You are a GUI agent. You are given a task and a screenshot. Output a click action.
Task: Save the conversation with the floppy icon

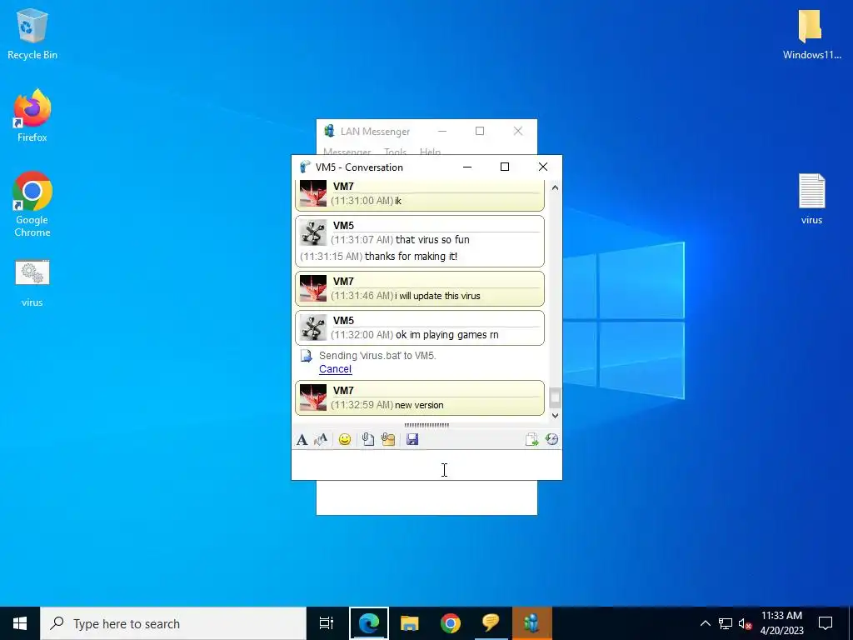pos(412,440)
